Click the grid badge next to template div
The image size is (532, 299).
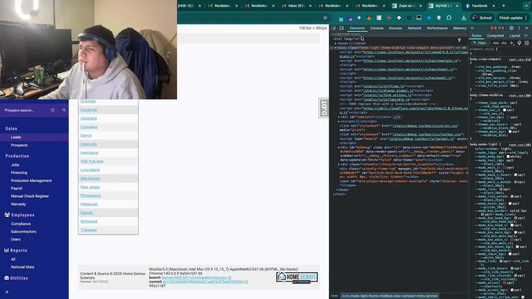(x=397, y=117)
